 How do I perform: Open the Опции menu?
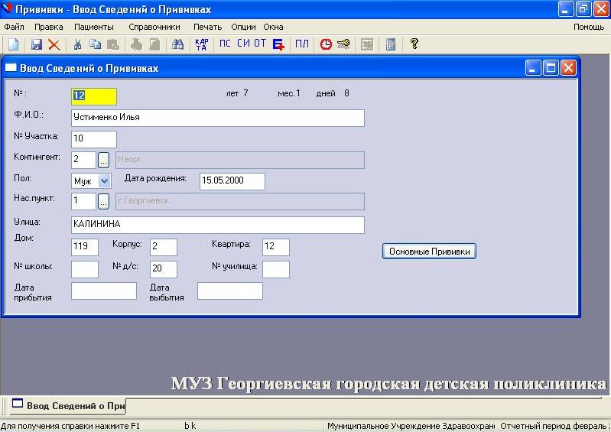coord(243,27)
